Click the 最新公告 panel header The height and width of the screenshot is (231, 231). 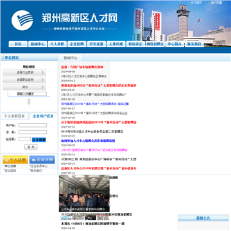(203, 218)
